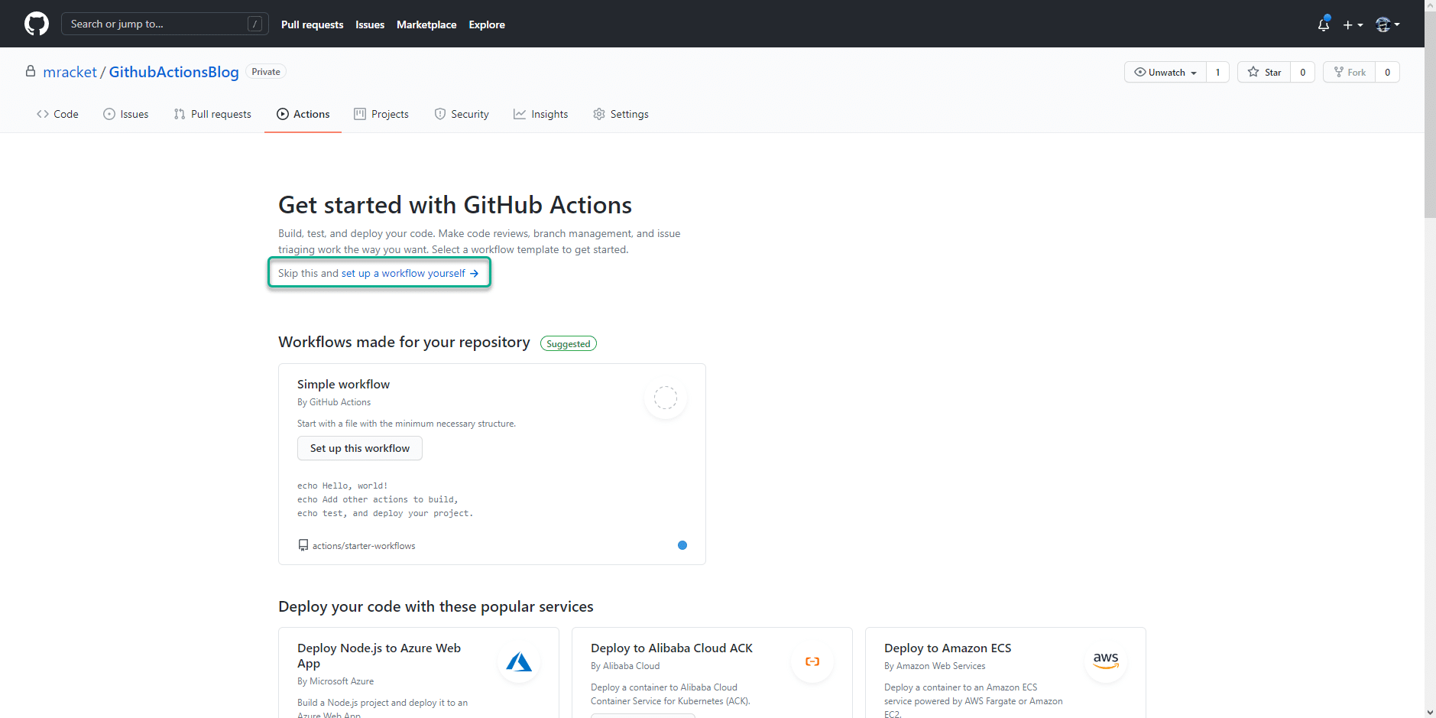Click the watchers count of 1

coord(1217,72)
